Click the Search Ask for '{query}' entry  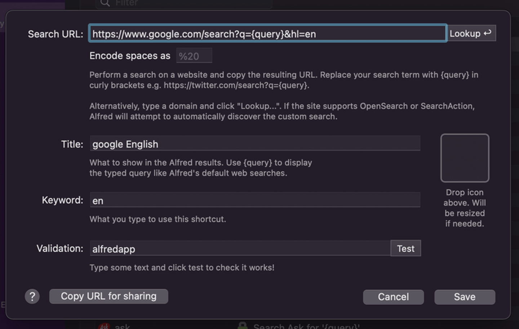coord(306,326)
